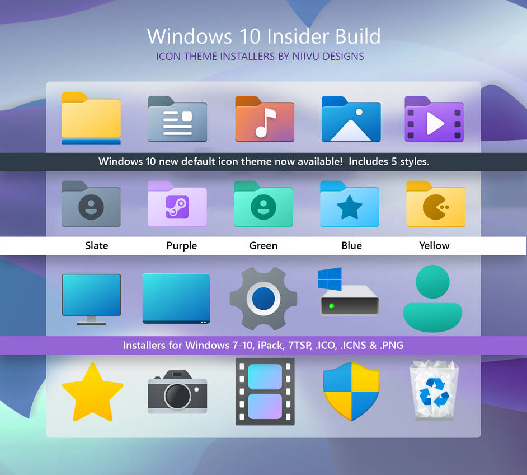Open the blue-yellow security shield icon
Screen dimensions: 527x475
351,392
